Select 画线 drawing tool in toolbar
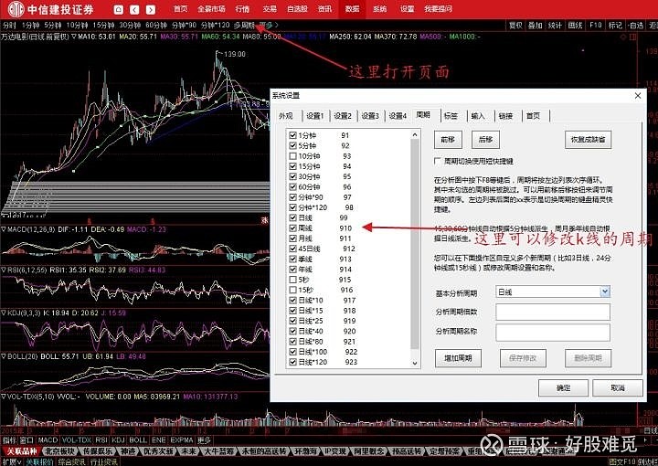Viewport: 658px width, 466px height. (x=575, y=26)
